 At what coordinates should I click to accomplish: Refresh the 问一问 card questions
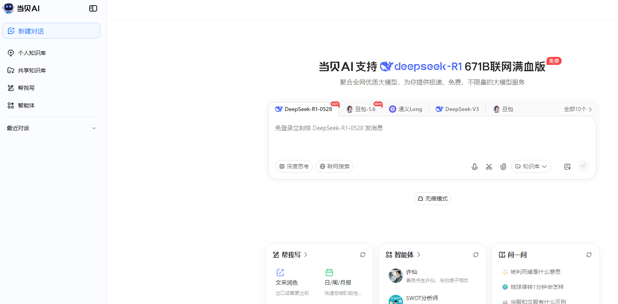(589, 255)
